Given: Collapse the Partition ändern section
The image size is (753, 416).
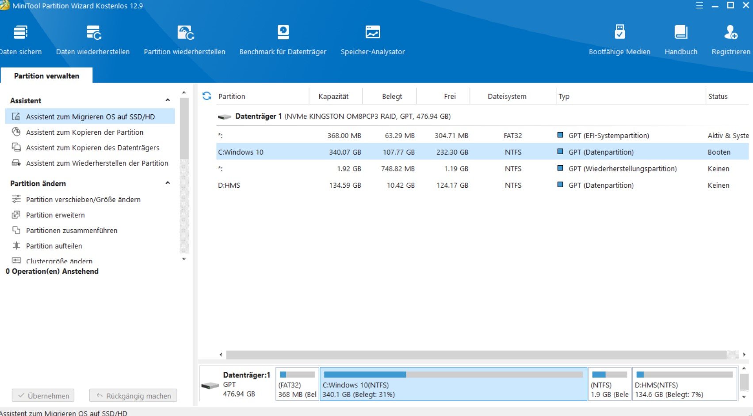Looking at the screenshot, I should click(168, 183).
